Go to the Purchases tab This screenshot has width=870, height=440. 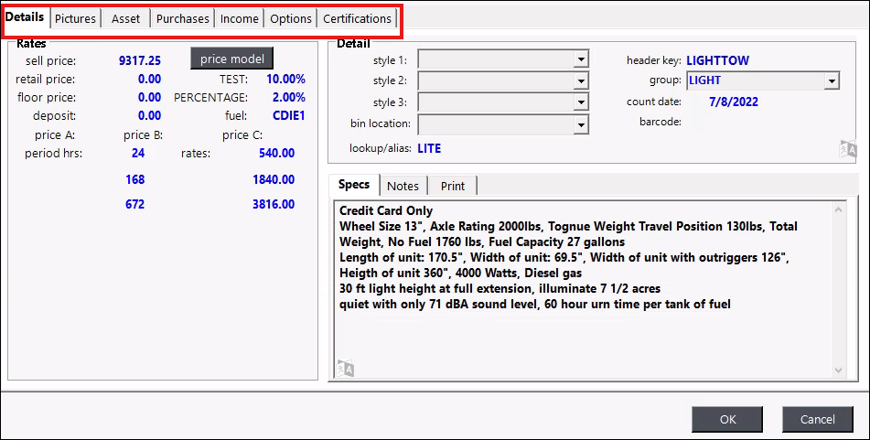coord(183,18)
